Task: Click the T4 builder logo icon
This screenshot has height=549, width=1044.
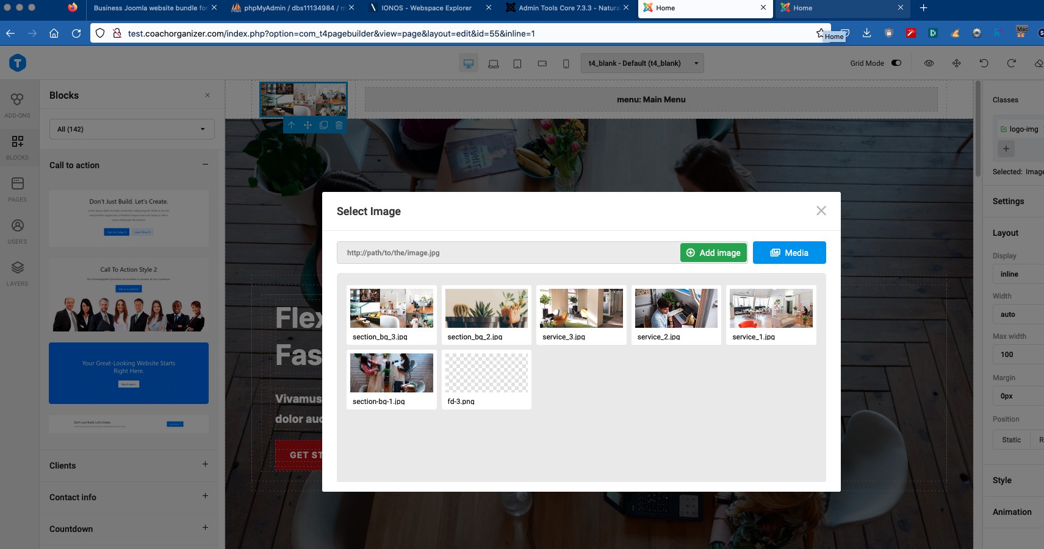Action: 18,63
